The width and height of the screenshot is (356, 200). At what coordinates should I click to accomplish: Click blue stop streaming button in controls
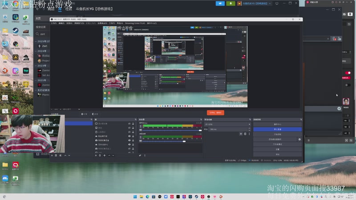(x=277, y=129)
